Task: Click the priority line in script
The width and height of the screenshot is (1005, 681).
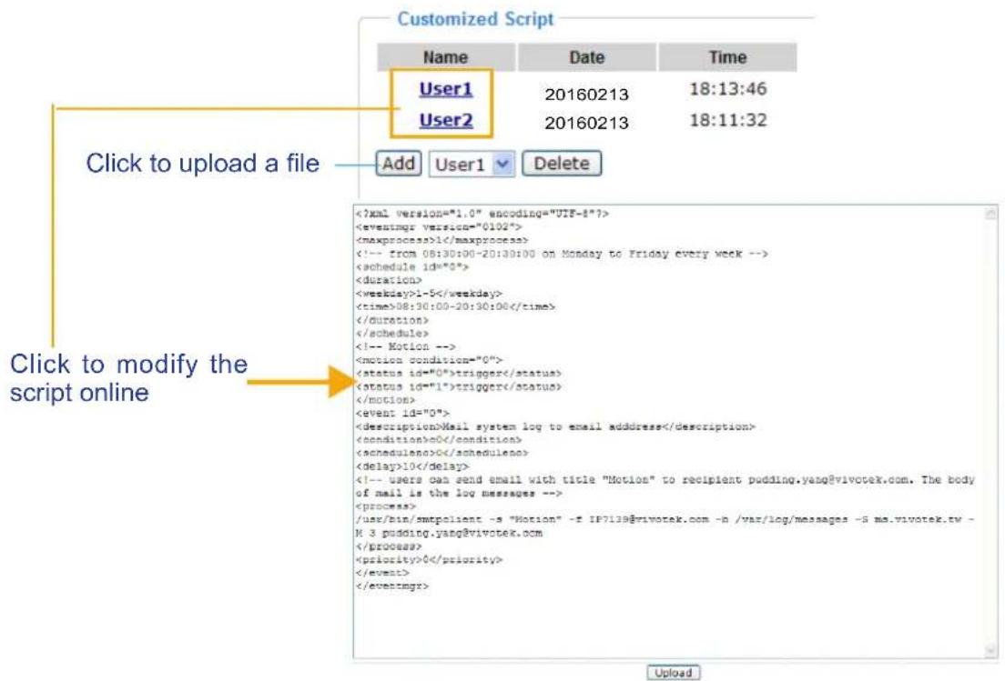Action: coord(429,559)
